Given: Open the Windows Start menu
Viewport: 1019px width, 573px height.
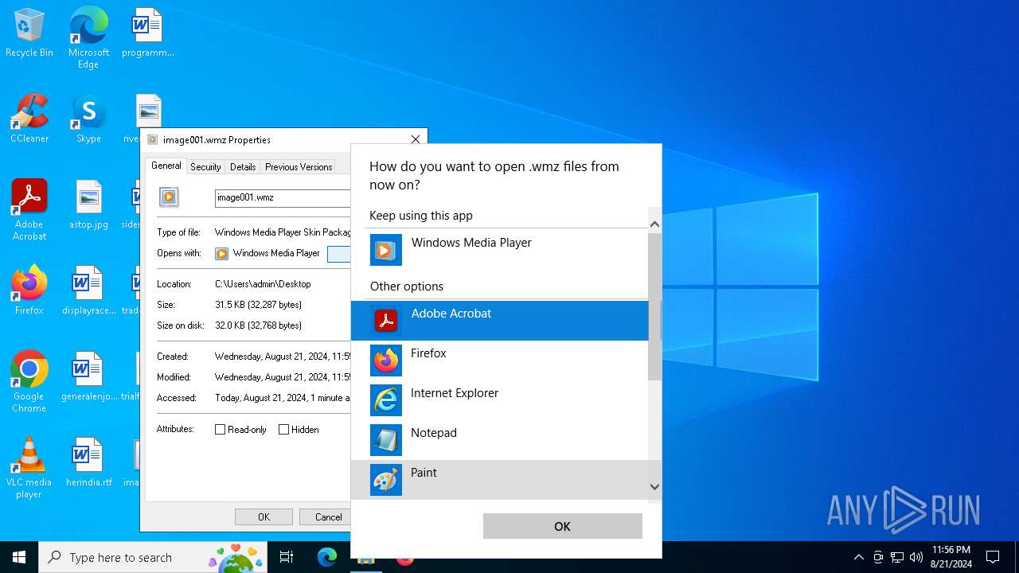Looking at the screenshot, I should click(19, 557).
